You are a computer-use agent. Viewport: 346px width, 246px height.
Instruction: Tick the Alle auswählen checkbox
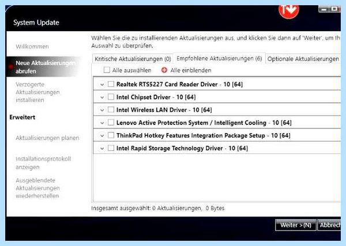pos(107,70)
